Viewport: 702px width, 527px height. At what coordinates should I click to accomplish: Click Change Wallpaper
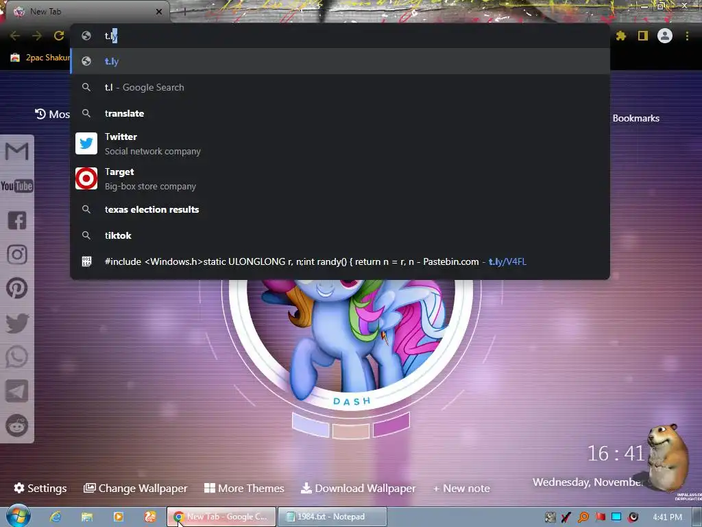[135, 488]
